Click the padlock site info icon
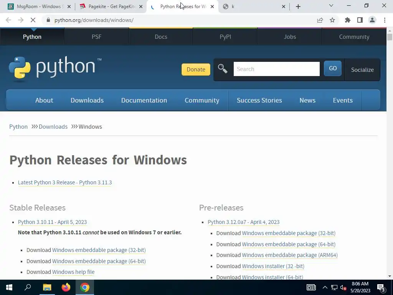 point(48,20)
